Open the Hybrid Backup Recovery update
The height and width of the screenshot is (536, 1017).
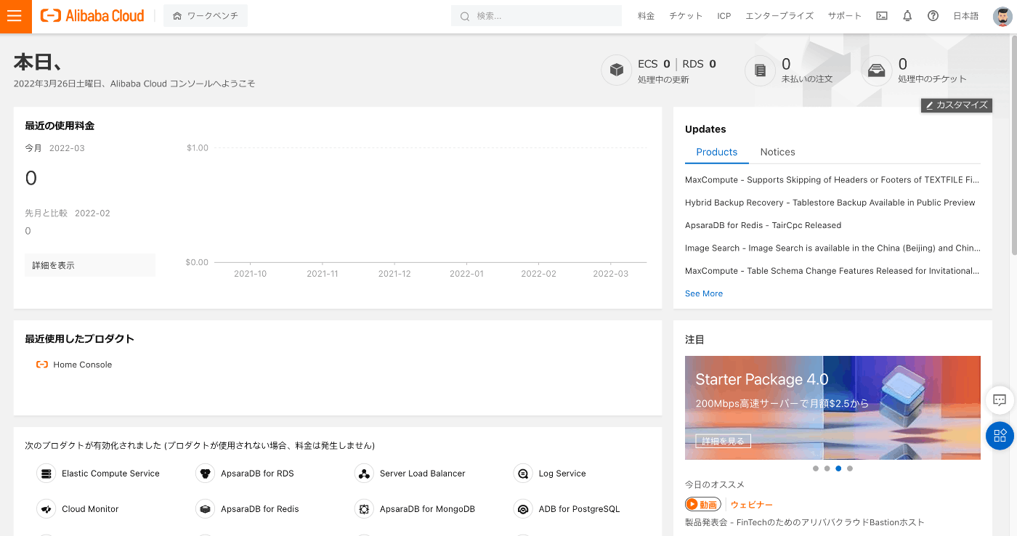click(830, 203)
